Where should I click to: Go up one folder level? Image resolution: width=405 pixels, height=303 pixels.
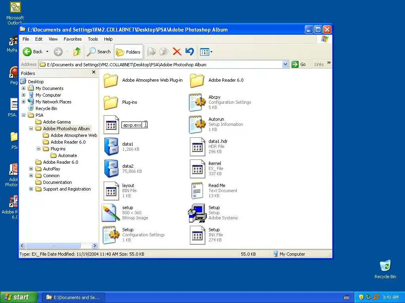(x=77, y=52)
